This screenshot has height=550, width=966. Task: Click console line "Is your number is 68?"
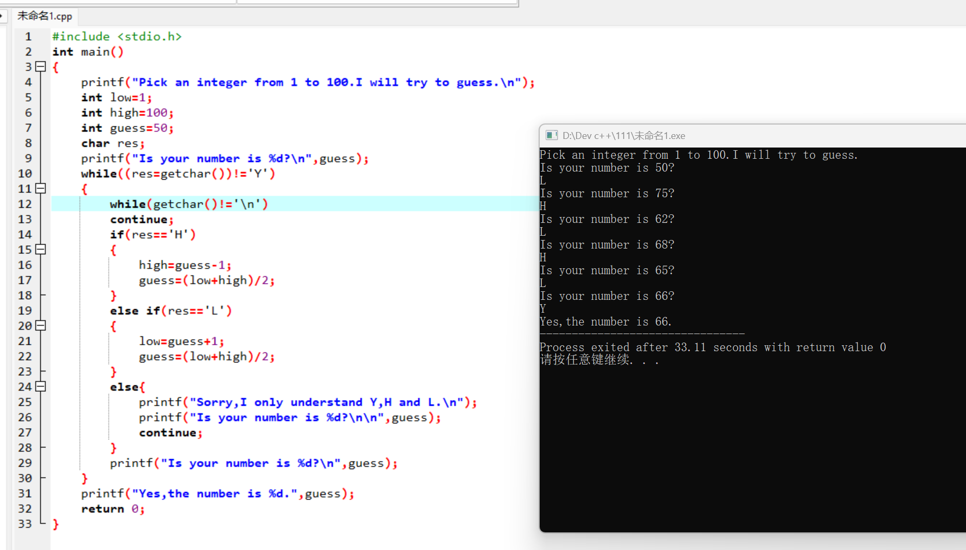click(607, 245)
